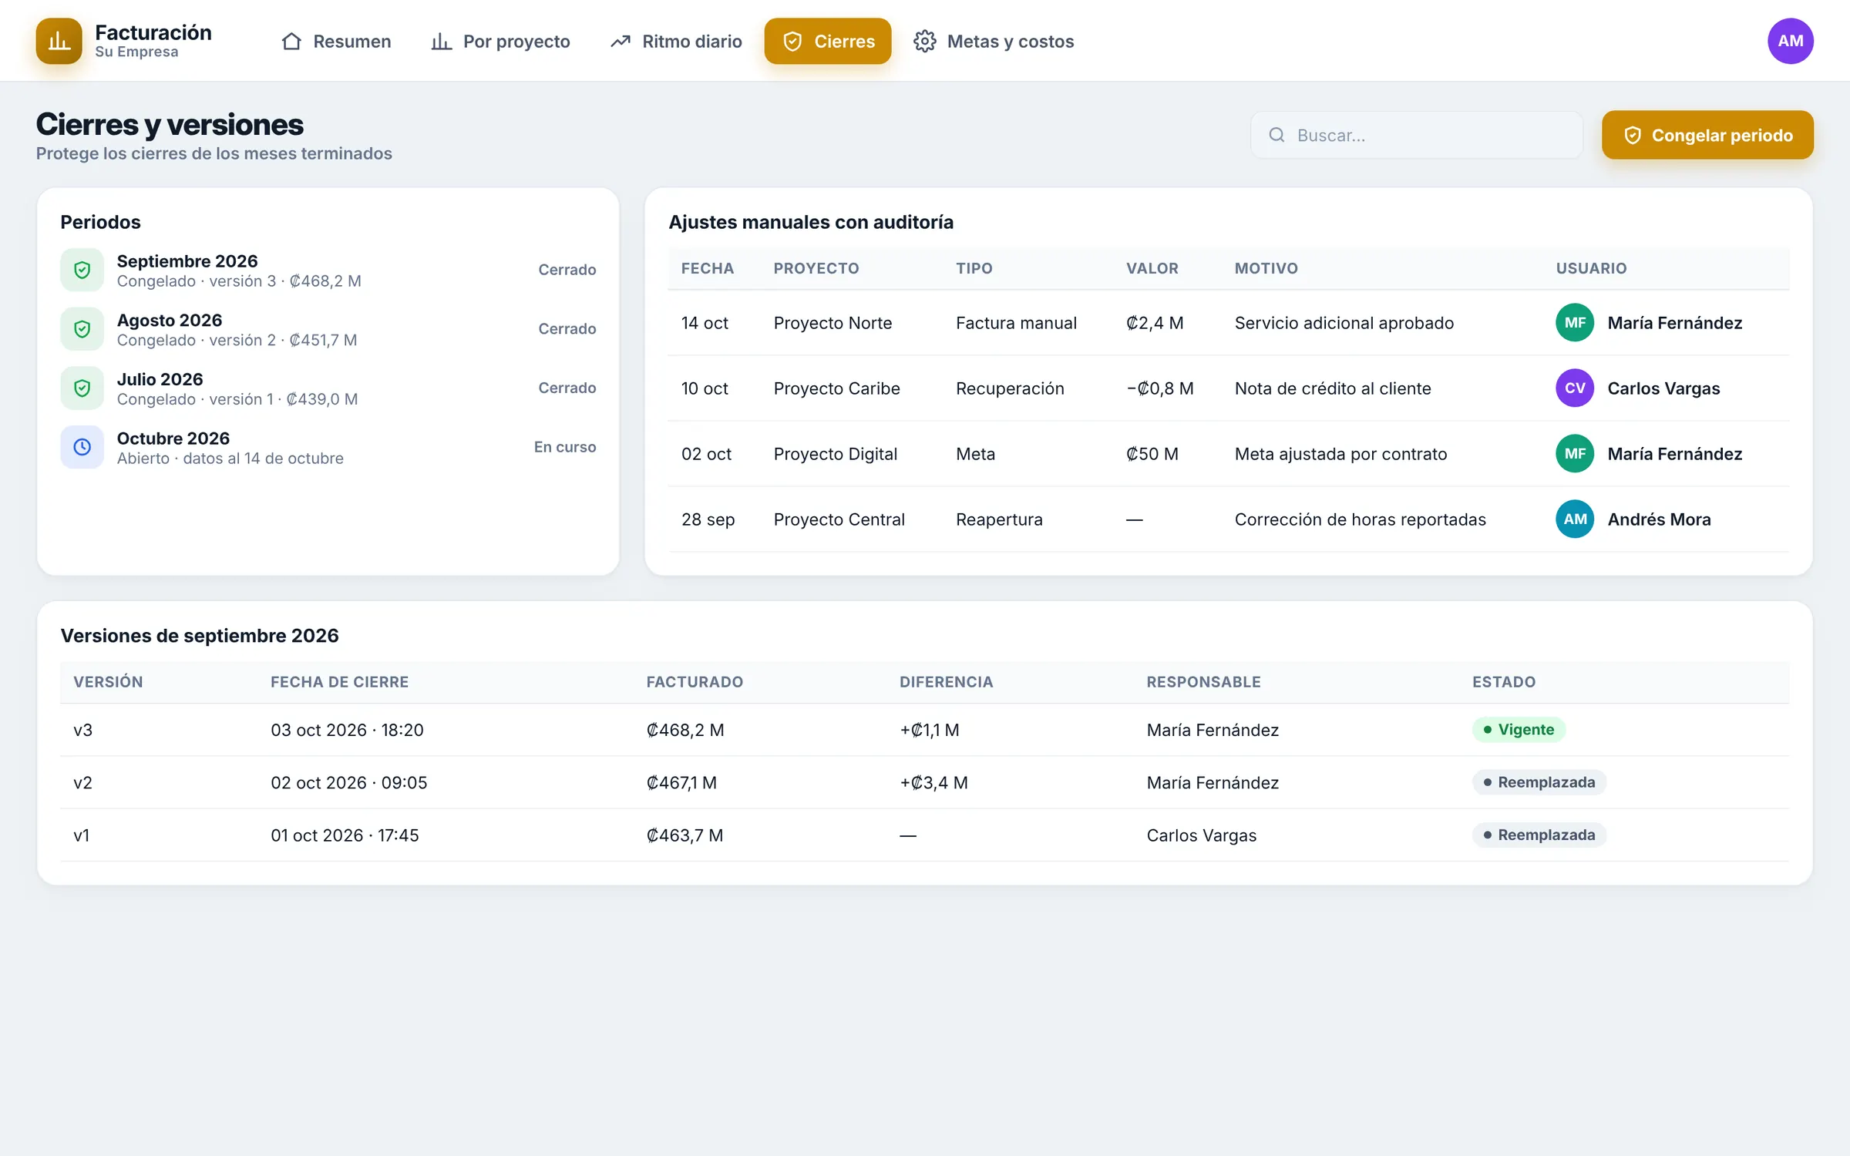Click the CV avatar for Carlos Vargas
Image resolution: width=1850 pixels, height=1156 pixels.
(1575, 388)
